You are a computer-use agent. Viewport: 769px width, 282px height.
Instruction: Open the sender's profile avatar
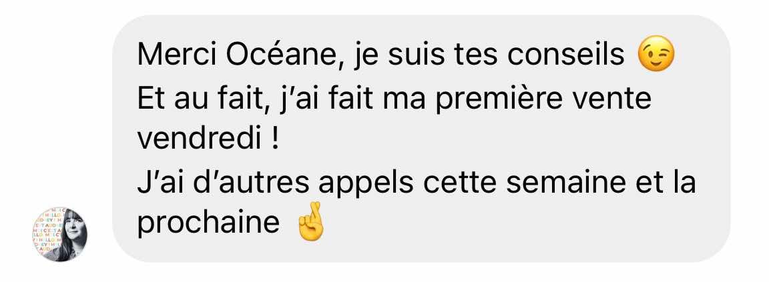pyautogui.click(x=60, y=234)
